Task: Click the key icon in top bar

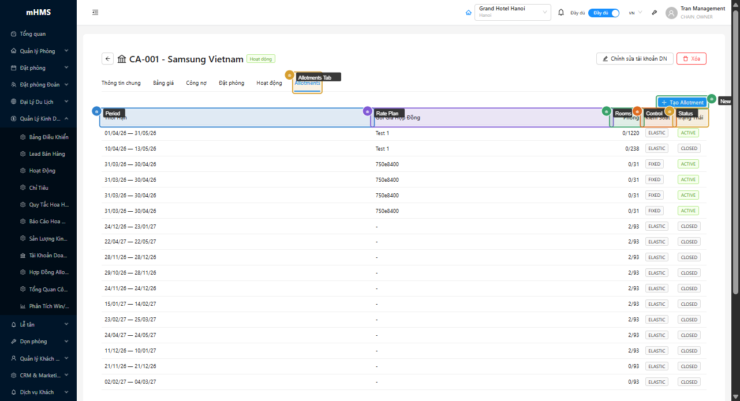Action: coord(655,13)
